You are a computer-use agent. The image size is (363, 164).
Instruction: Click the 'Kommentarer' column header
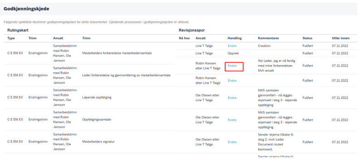pos(268,38)
